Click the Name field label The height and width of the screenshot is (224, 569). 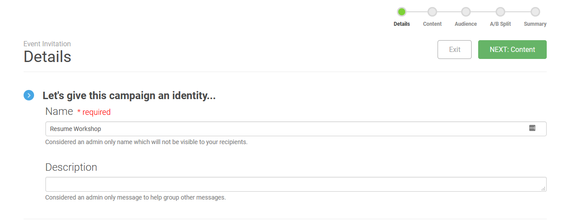(59, 111)
